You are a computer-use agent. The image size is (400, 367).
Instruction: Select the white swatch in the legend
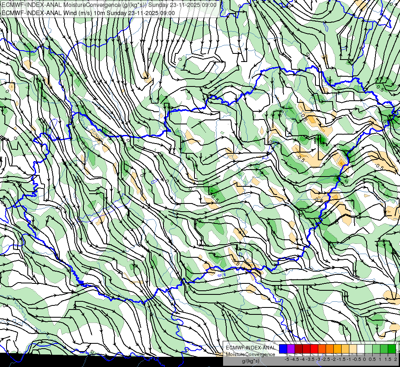pos(360,349)
